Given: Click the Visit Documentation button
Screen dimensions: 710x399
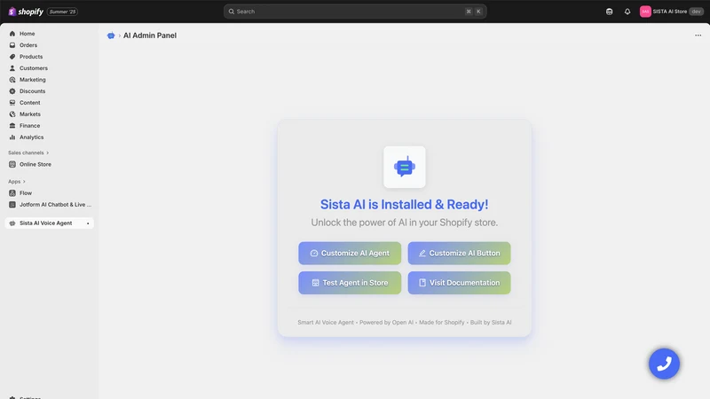Looking at the screenshot, I should (459, 283).
